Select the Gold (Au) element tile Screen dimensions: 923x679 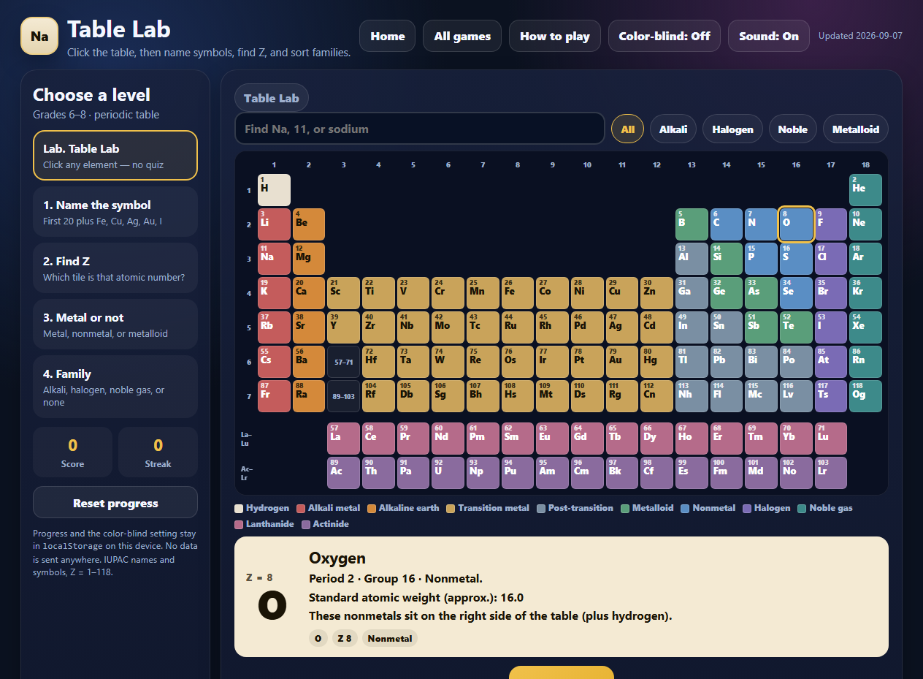[622, 362]
